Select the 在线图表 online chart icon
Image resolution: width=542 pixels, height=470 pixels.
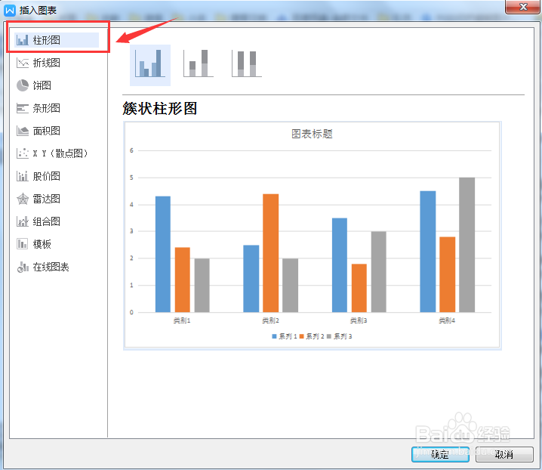click(x=23, y=267)
